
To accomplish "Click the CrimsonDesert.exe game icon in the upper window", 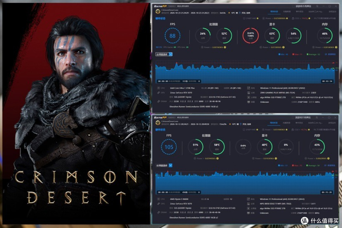I will point(157,11).
